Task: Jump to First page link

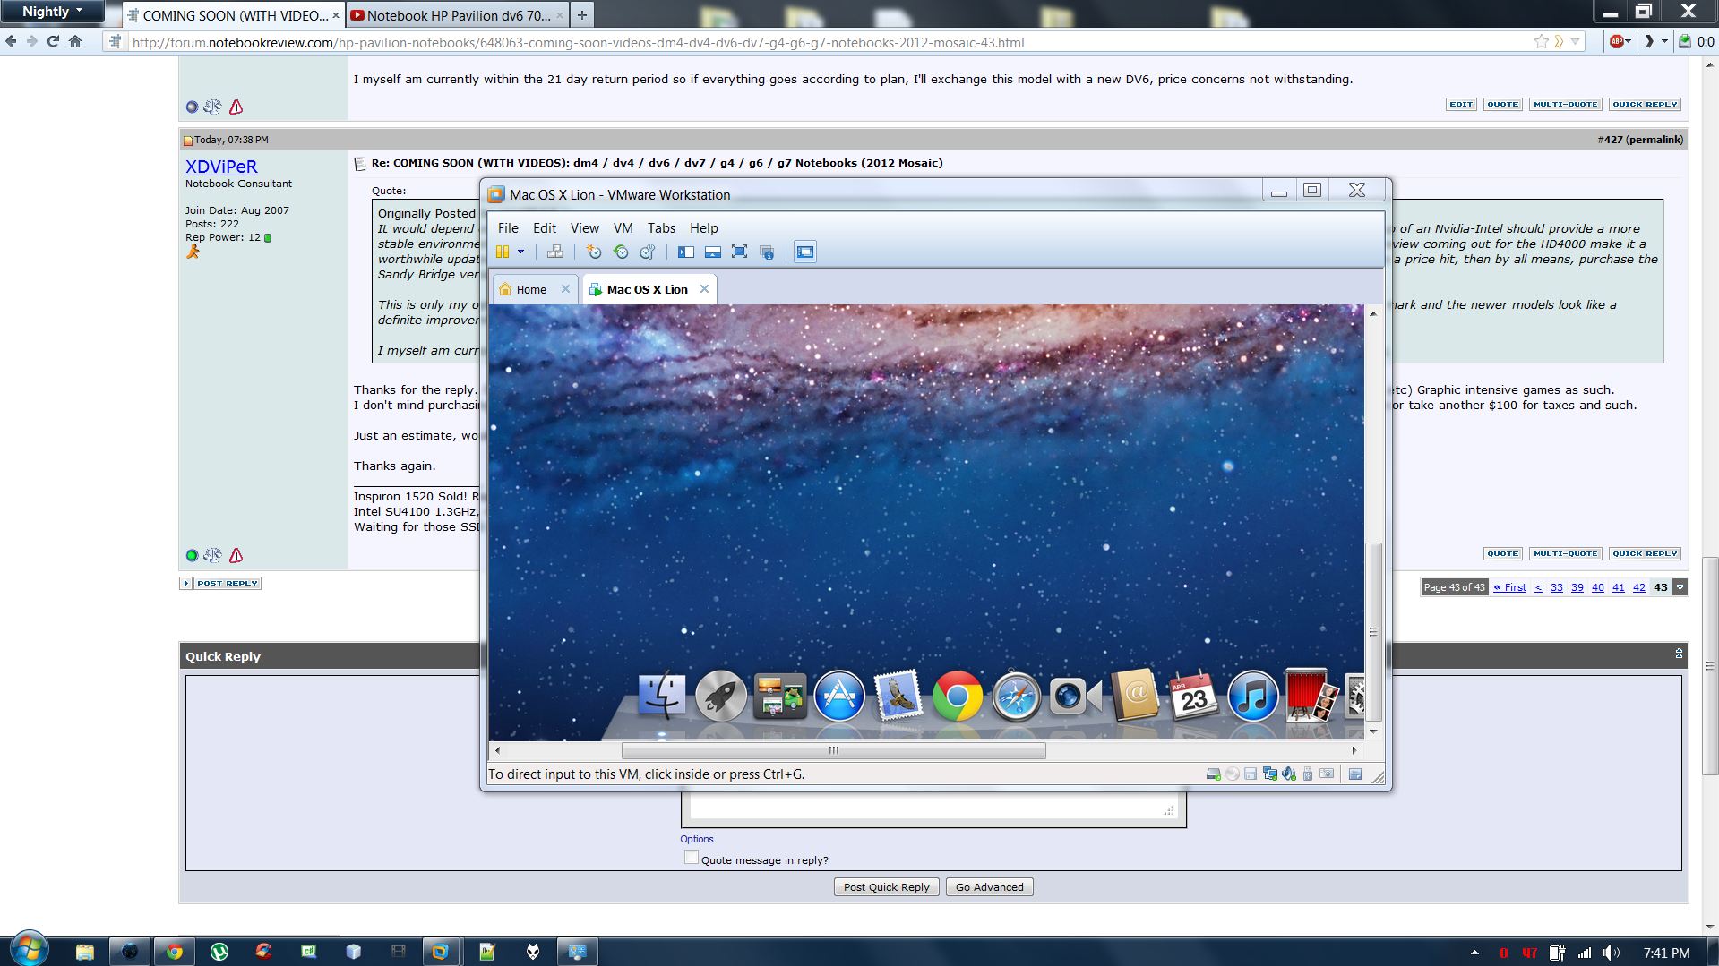Action: [x=1509, y=587]
